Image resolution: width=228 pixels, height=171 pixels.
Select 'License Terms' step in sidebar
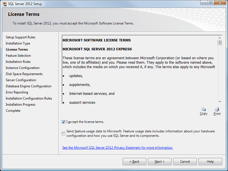[x=17, y=49]
